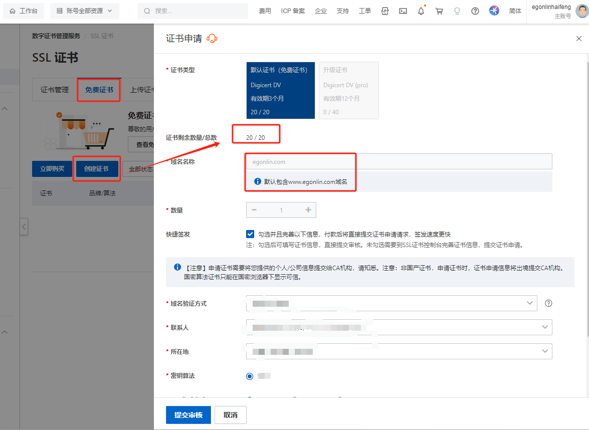The width and height of the screenshot is (589, 430).
Task: Expand the 域名验证方式 dropdown
Action: click(391, 303)
